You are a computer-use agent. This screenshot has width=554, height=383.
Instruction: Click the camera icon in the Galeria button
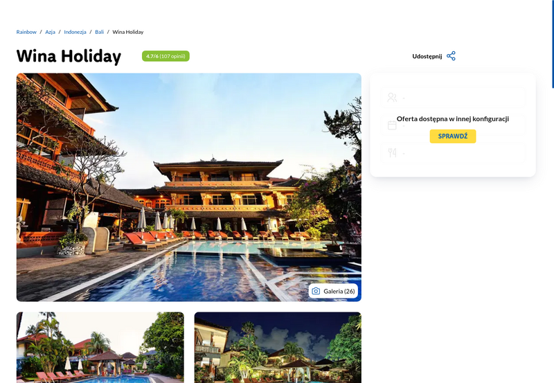316,291
